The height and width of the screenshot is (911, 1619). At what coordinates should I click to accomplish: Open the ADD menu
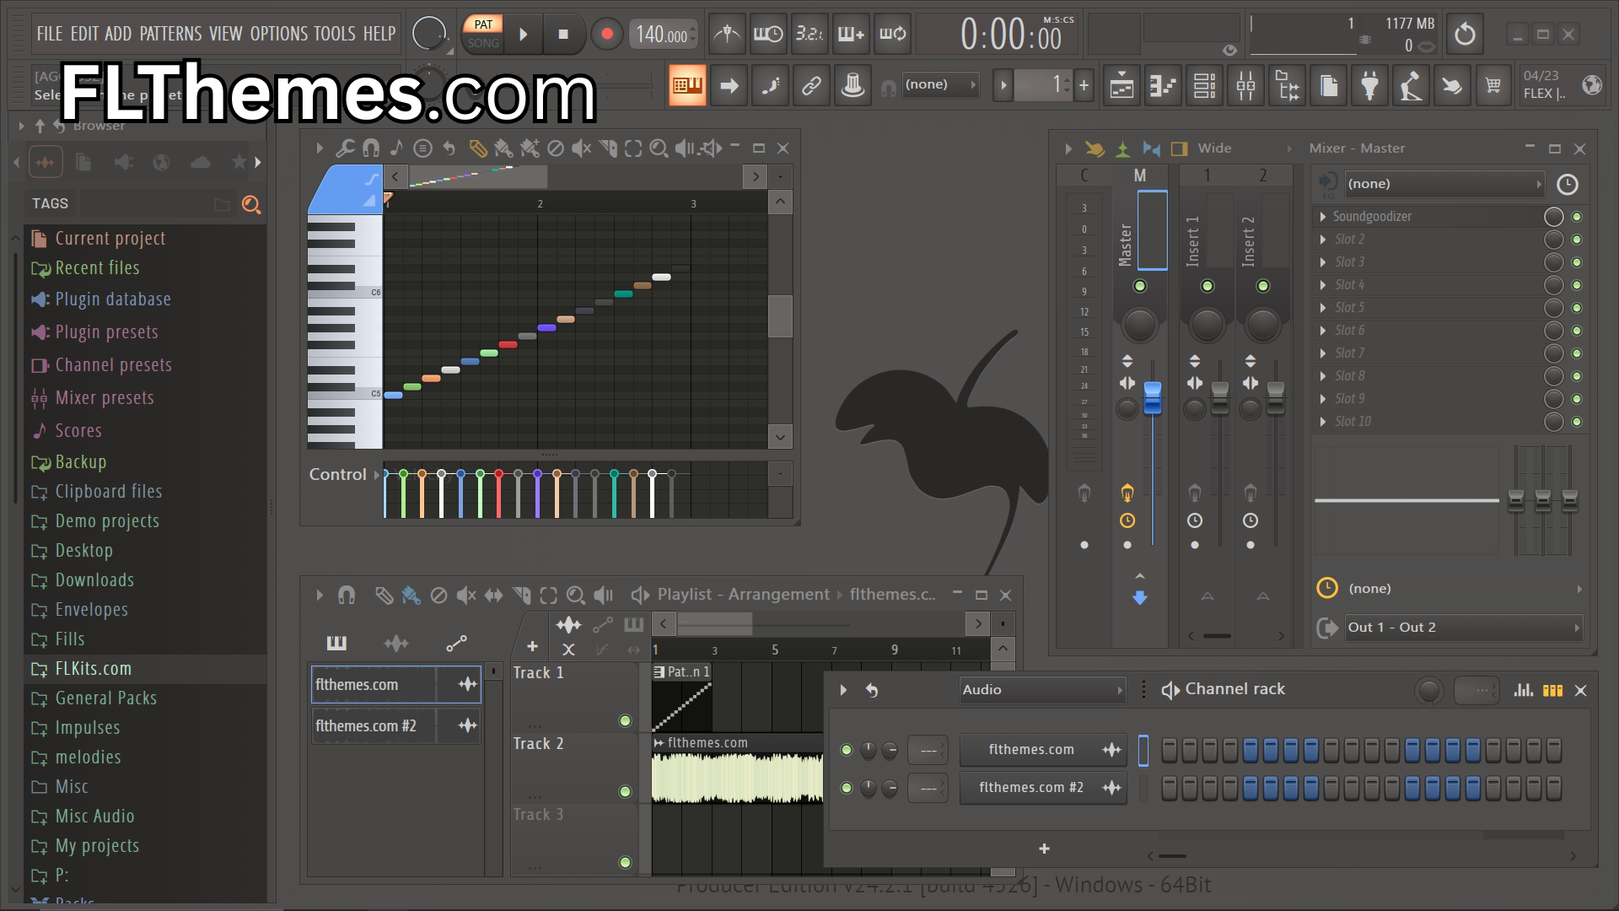pos(118,34)
